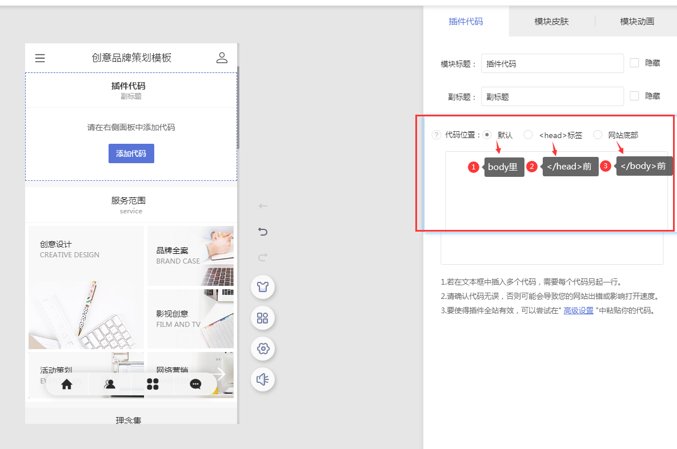The width and height of the screenshot is (677, 449).
Task: Open the 高级设置 link
Action: [579, 310]
